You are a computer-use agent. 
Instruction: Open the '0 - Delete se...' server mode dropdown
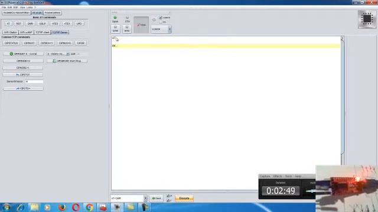tap(58, 54)
